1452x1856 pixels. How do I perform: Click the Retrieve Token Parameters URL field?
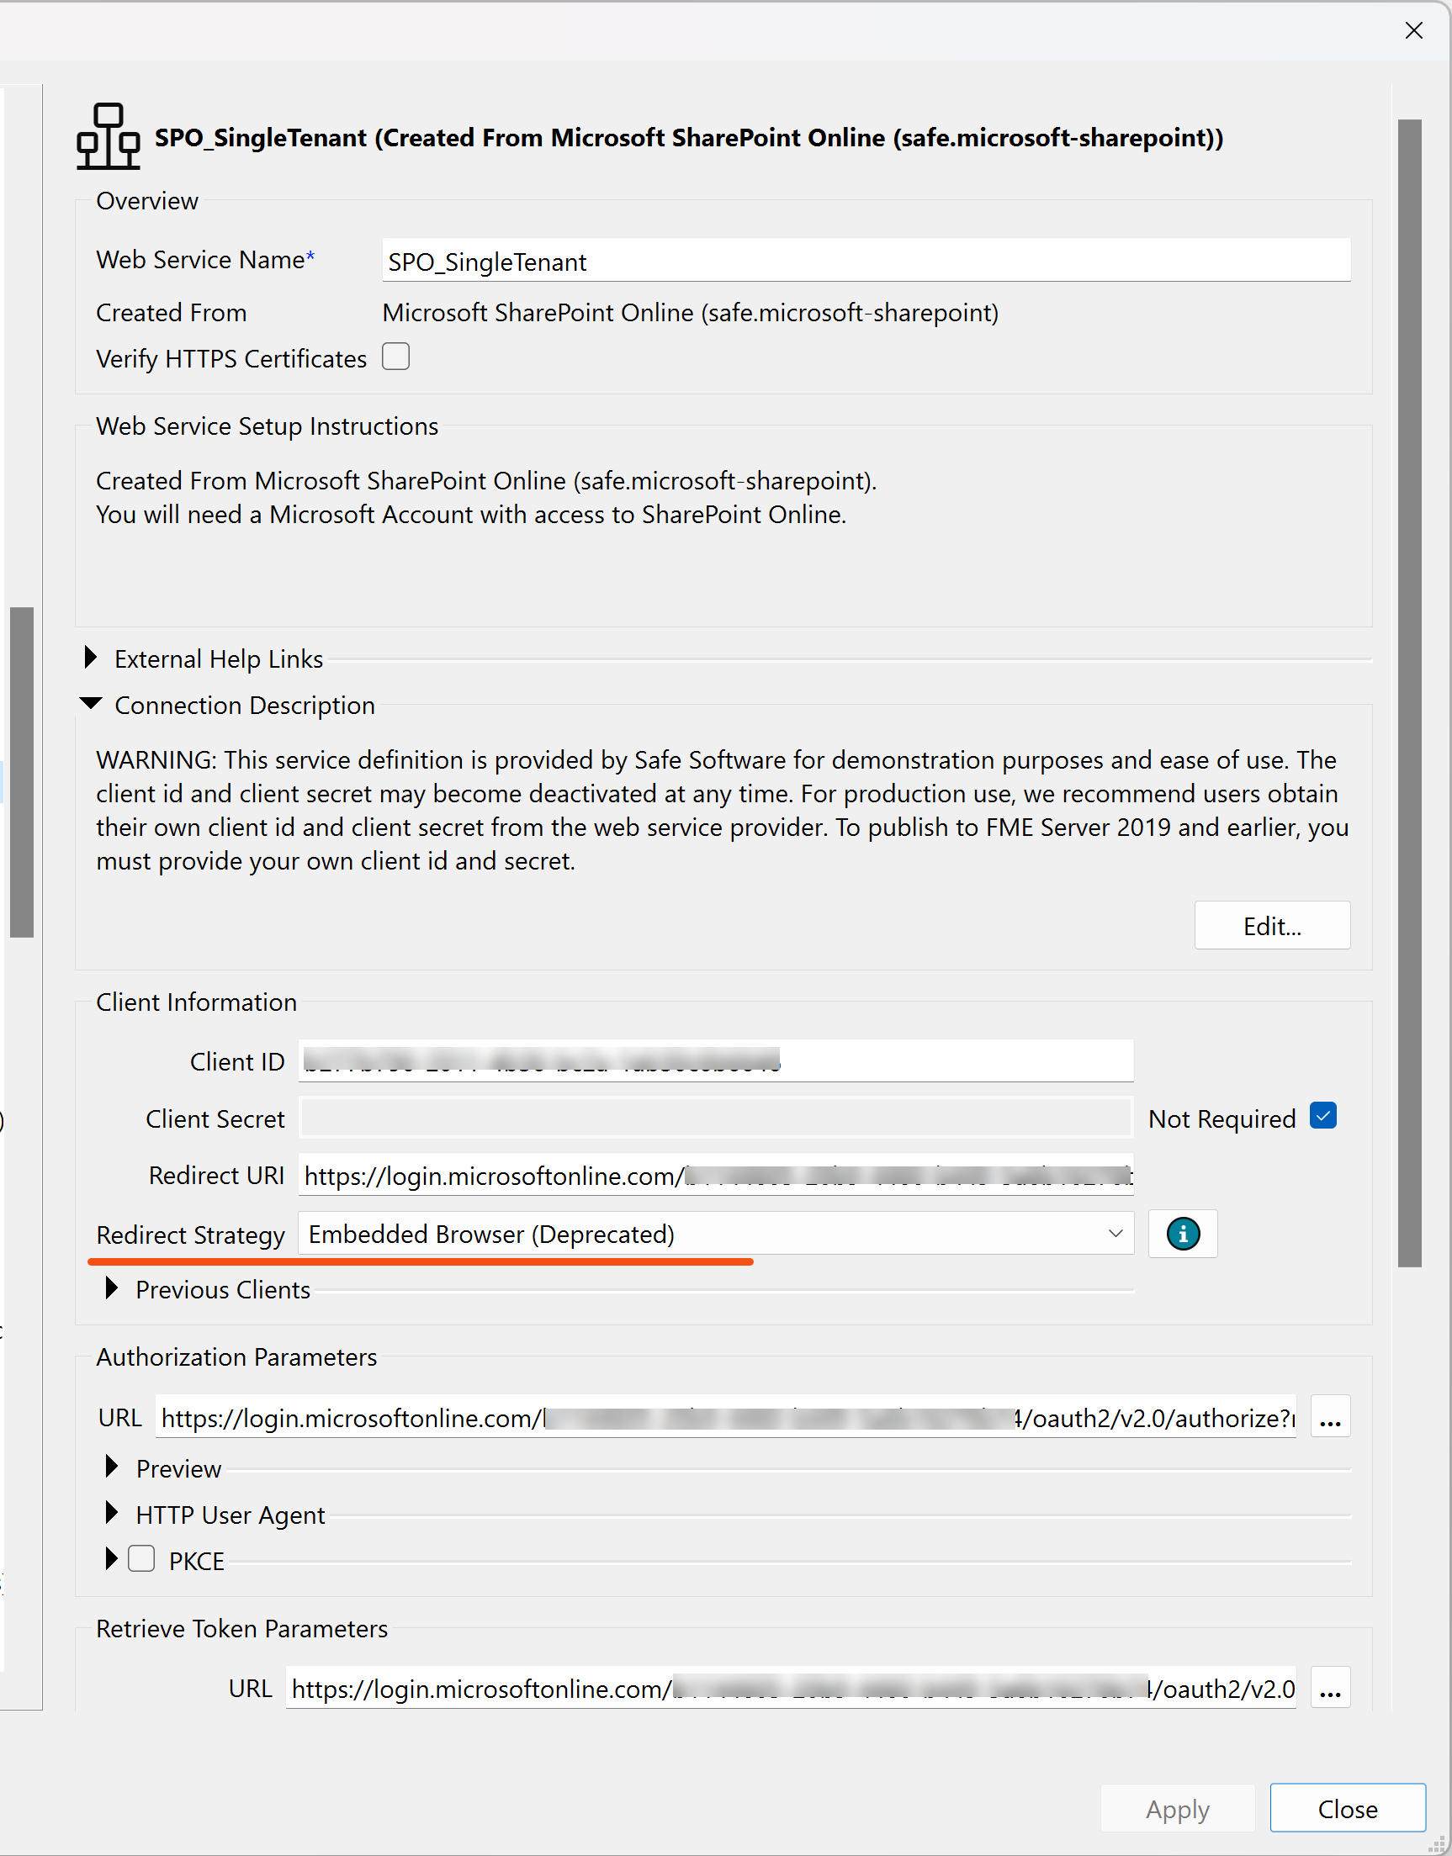tap(791, 1689)
